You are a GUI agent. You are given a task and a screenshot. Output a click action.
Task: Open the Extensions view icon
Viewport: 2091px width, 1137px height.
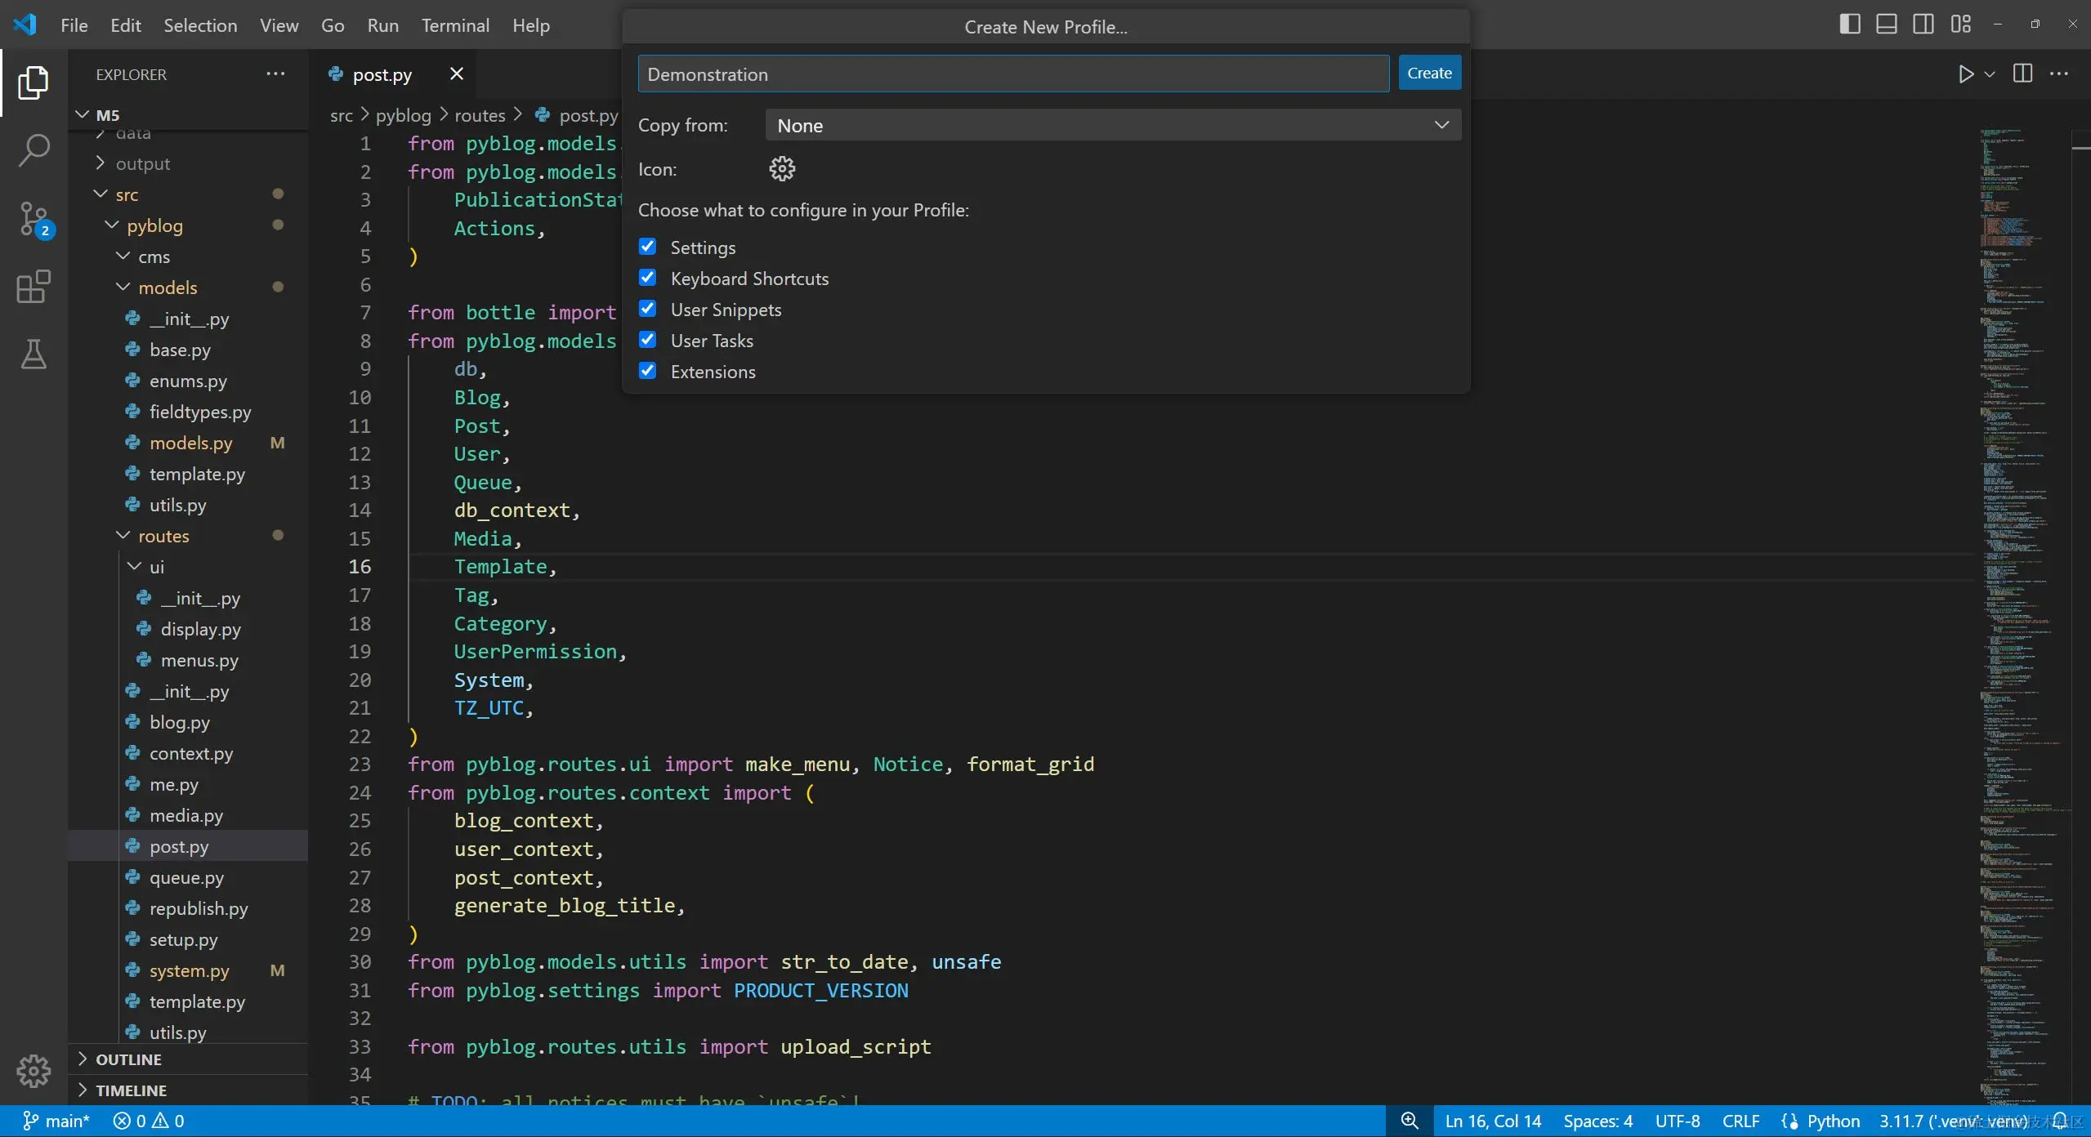tap(34, 287)
